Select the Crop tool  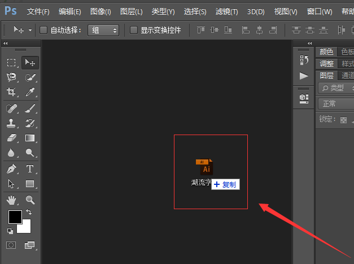pos(11,92)
